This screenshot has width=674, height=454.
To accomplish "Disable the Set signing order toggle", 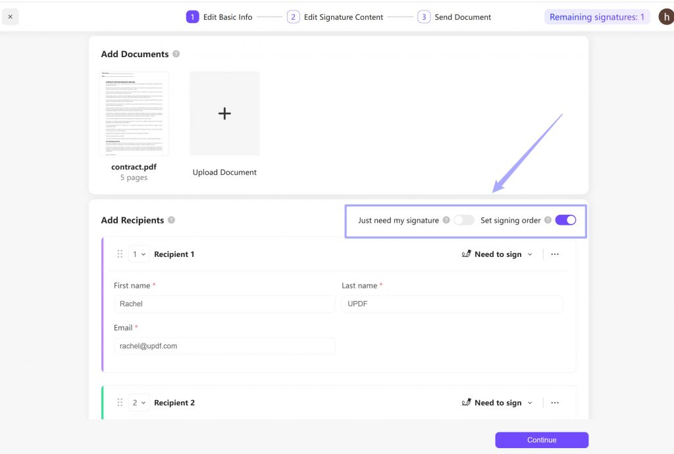I will point(565,220).
